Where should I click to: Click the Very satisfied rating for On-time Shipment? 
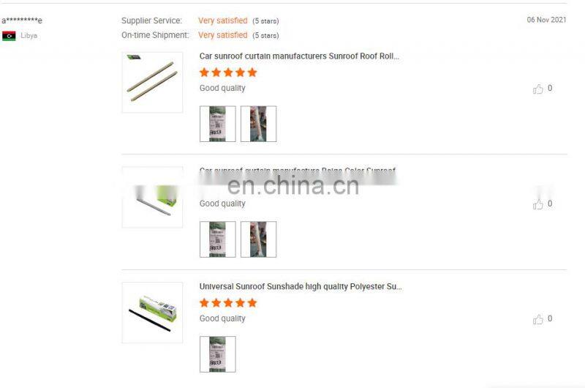(223, 35)
